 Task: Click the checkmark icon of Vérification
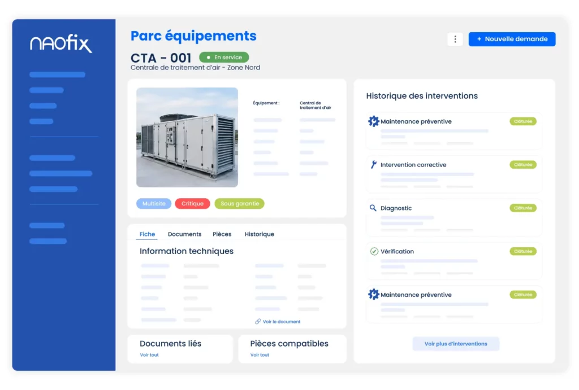pyautogui.click(x=374, y=251)
